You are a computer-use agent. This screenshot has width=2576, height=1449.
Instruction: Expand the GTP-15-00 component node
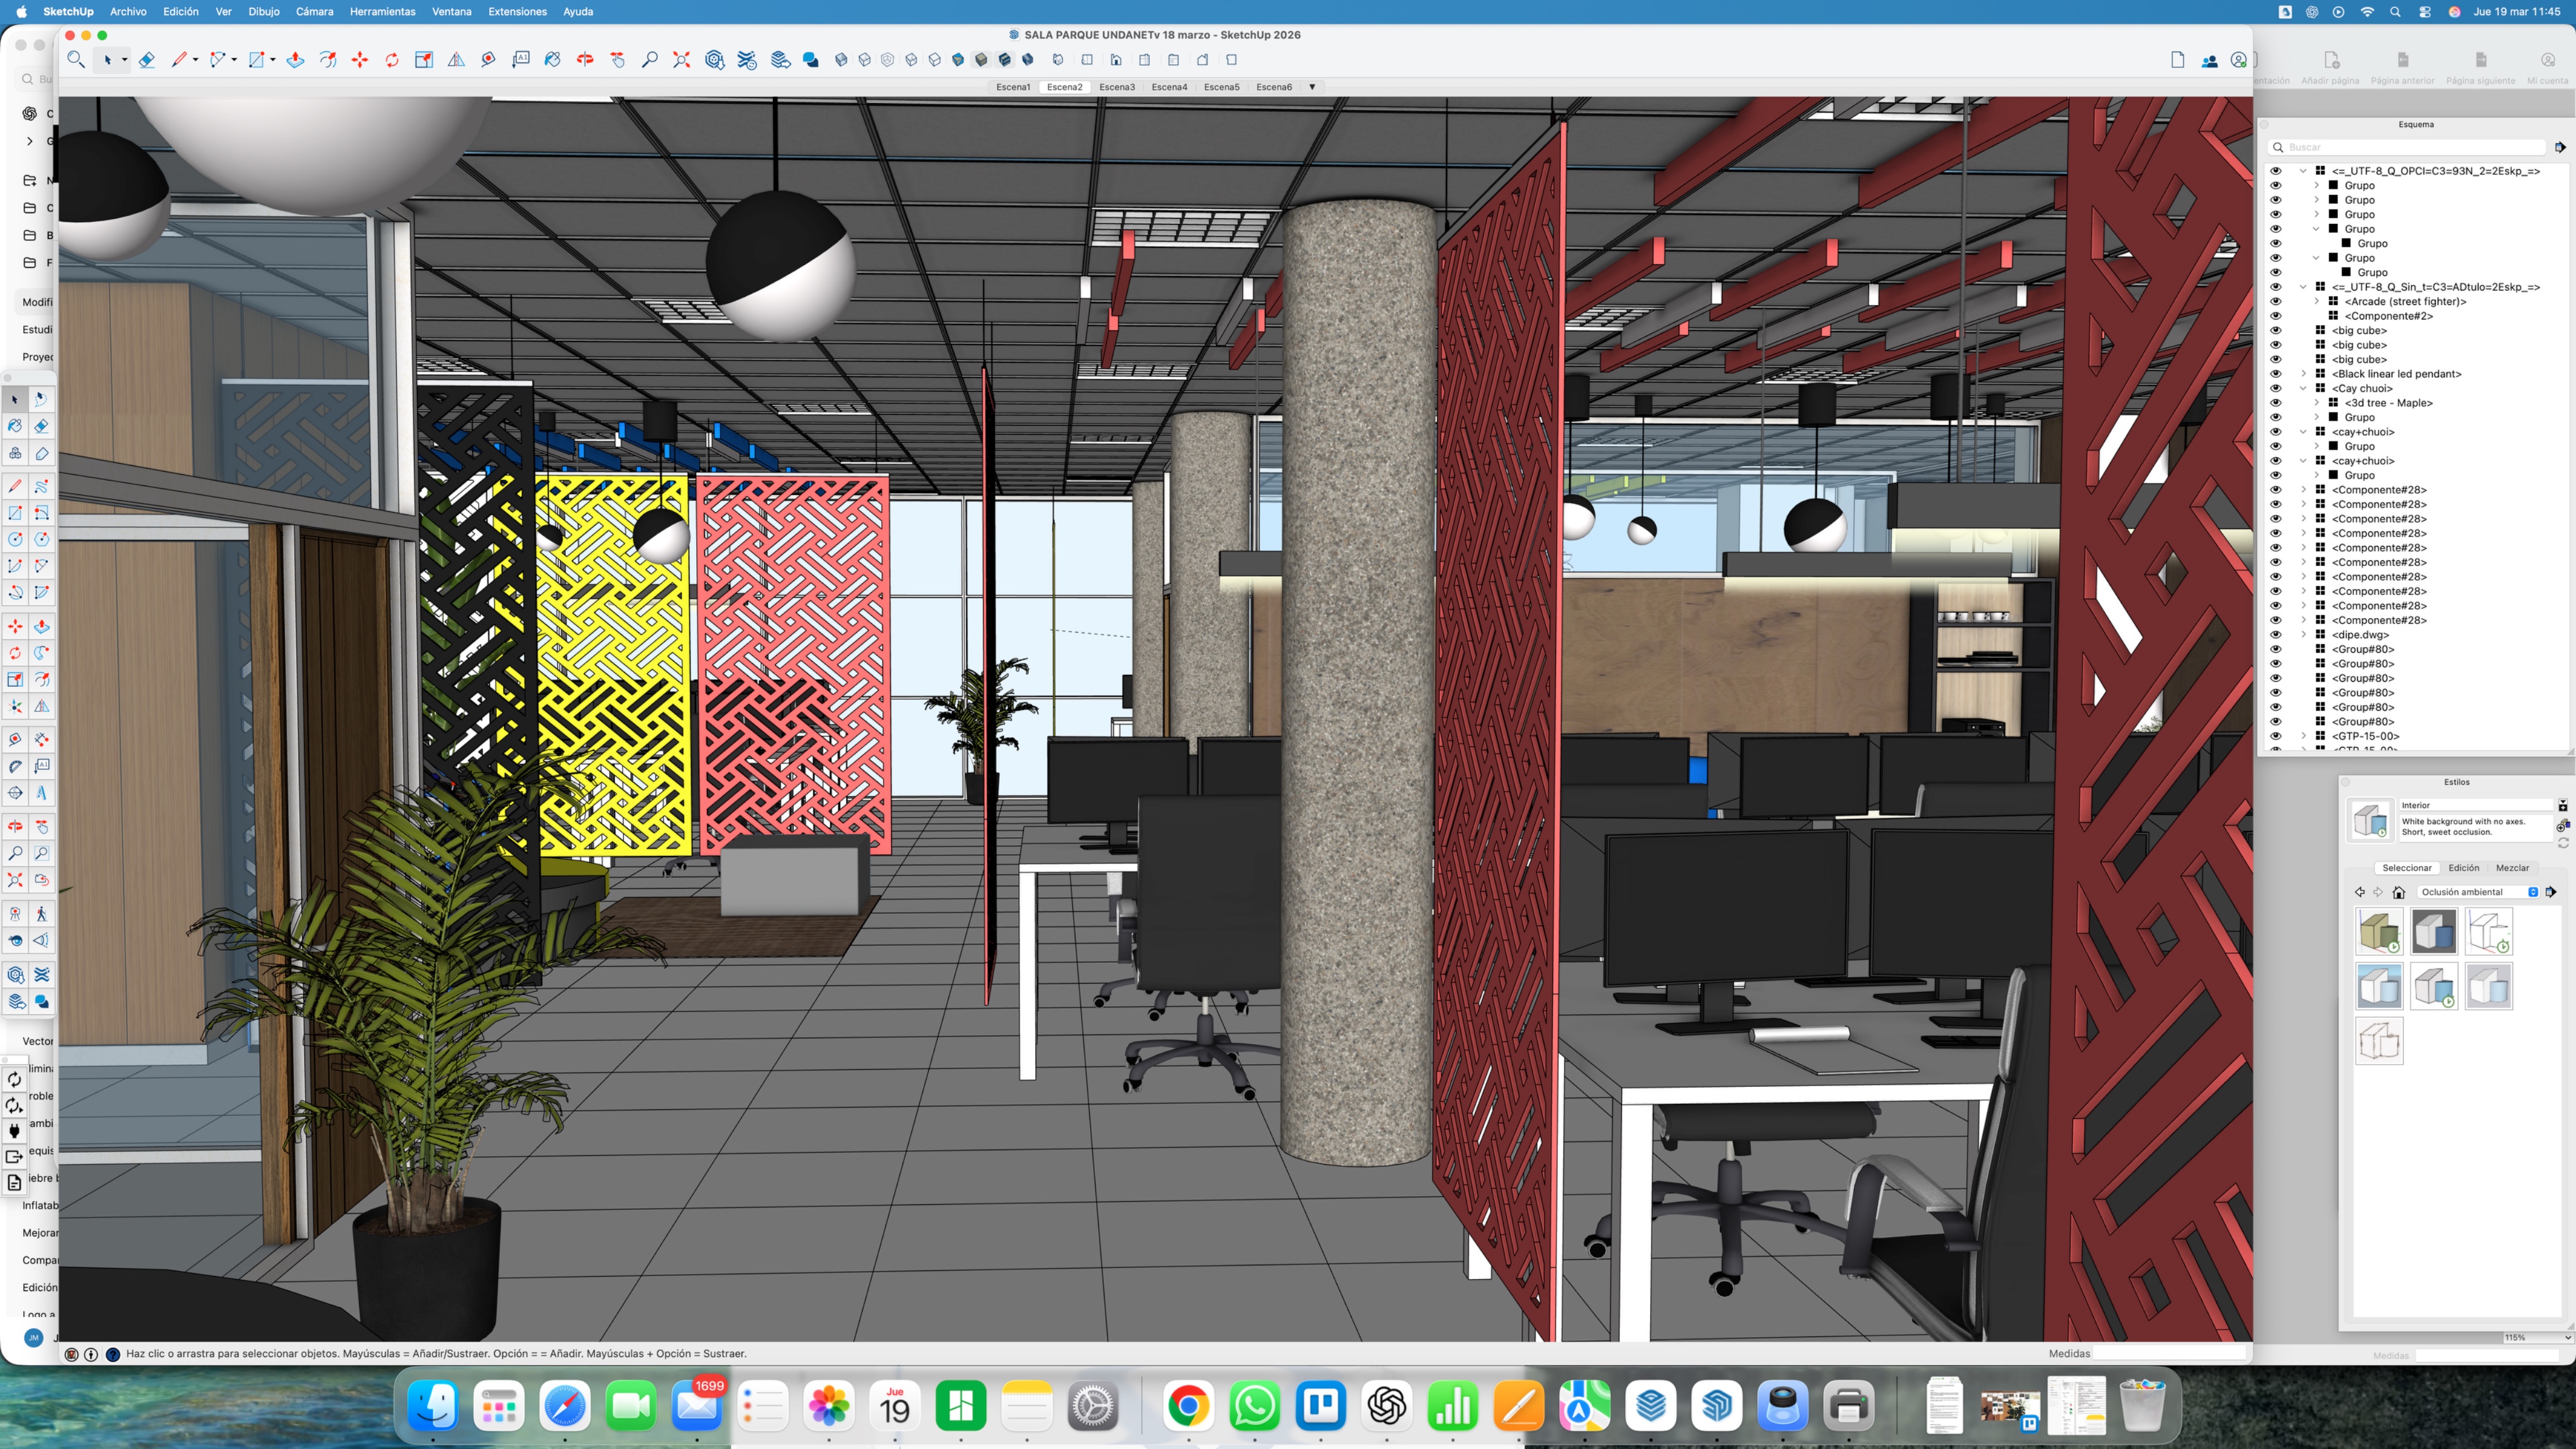[2303, 736]
